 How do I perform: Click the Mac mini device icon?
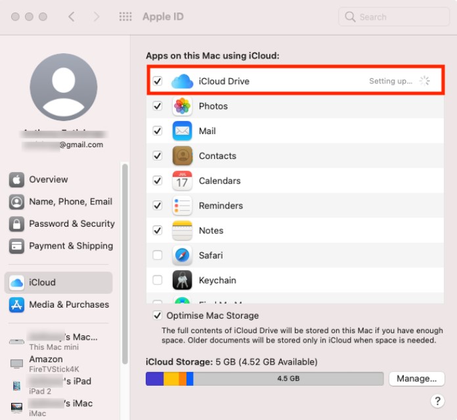coord(16,342)
